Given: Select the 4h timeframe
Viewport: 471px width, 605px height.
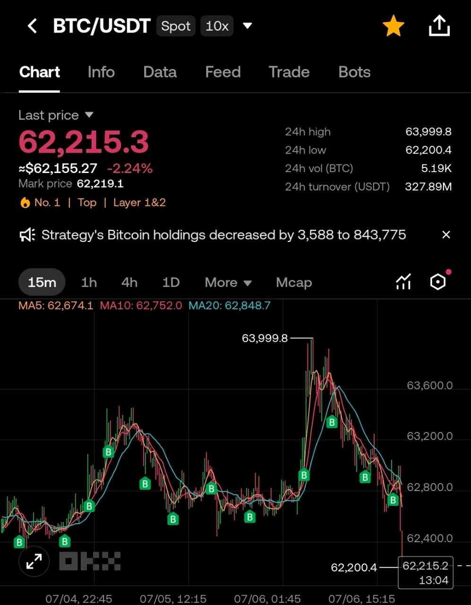Looking at the screenshot, I should click(129, 283).
